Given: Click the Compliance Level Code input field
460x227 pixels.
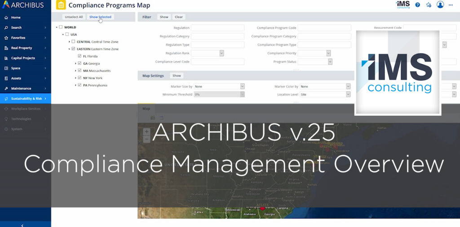Looking at the screenshot, I should tap(218, 62).
